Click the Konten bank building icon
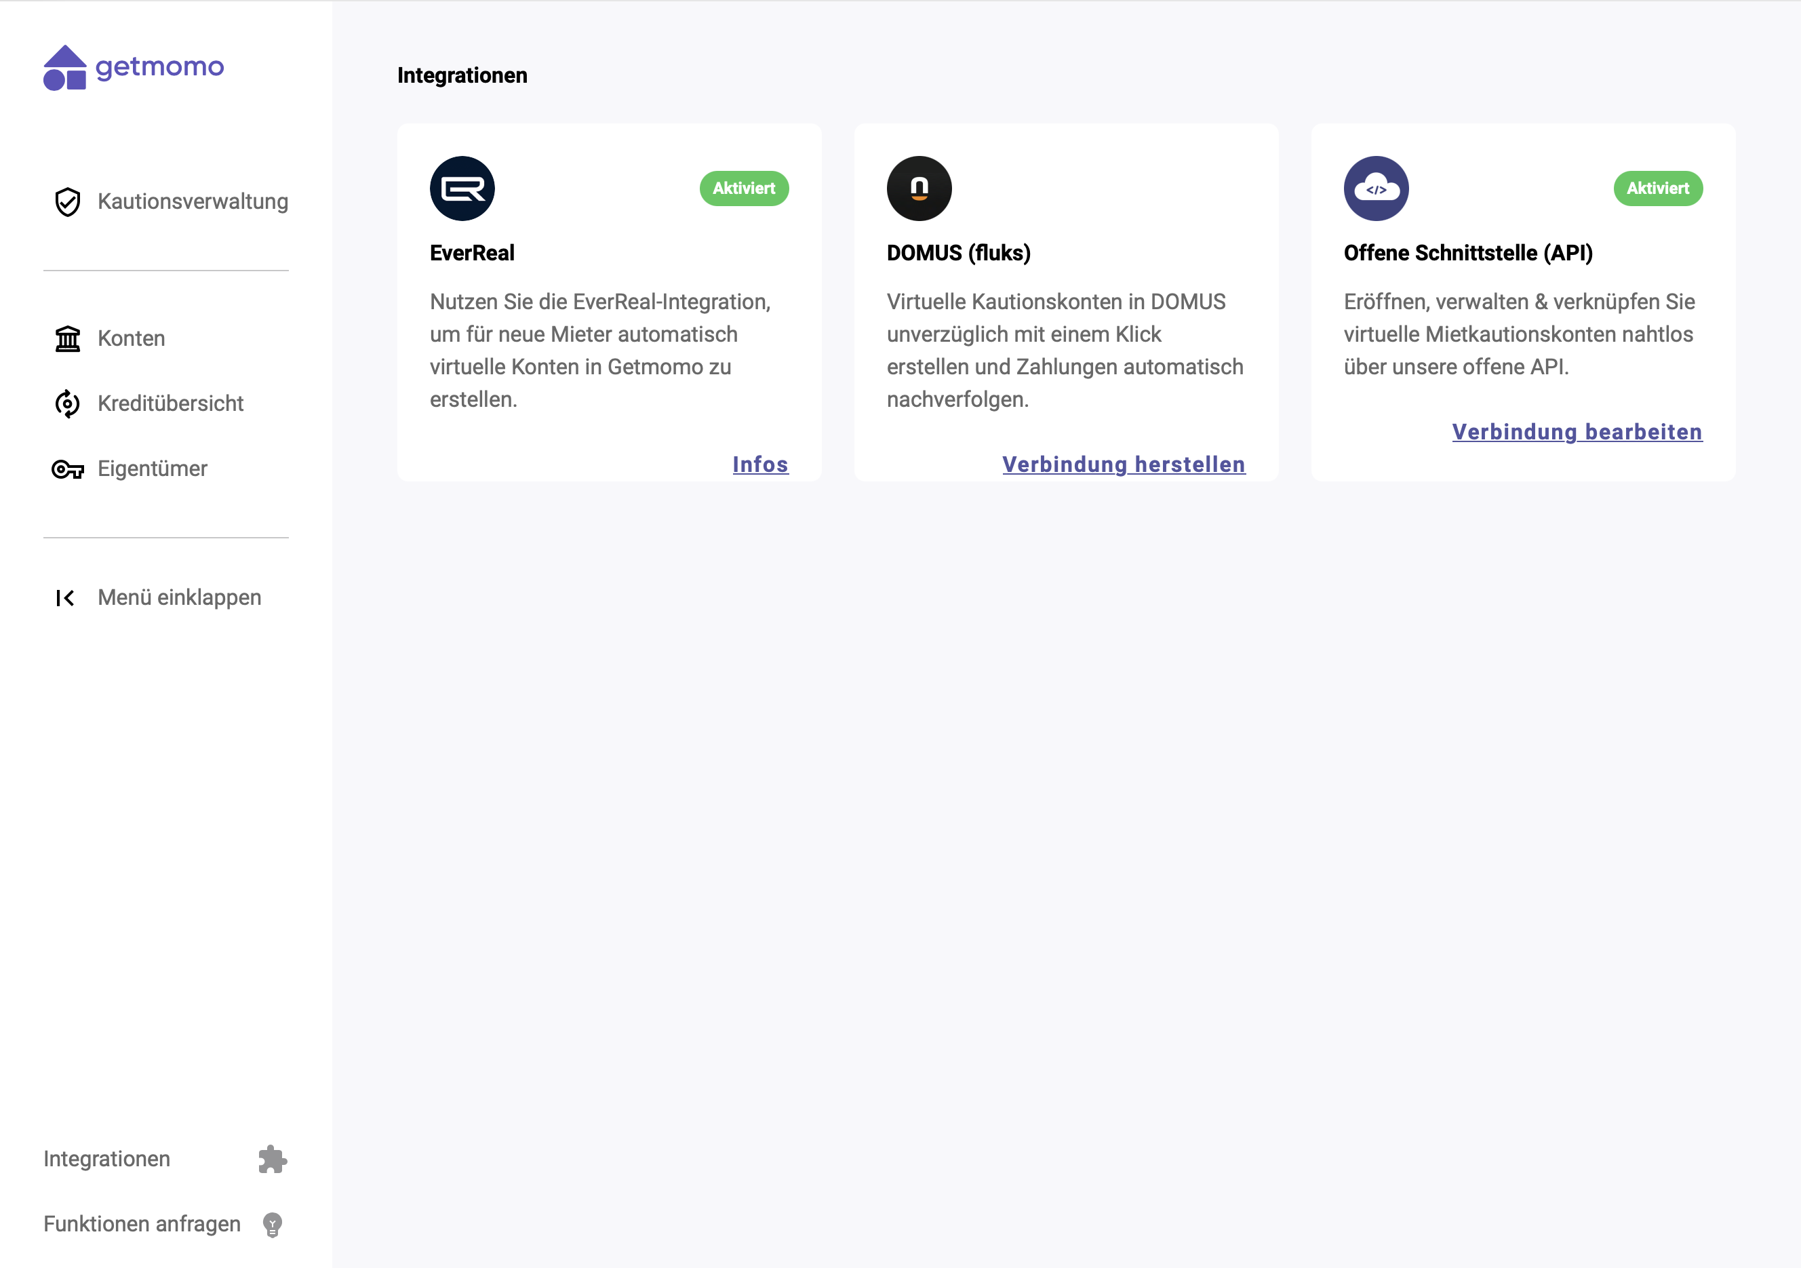The width and height of the screenshot is (1801, 1268). (67, 339)
